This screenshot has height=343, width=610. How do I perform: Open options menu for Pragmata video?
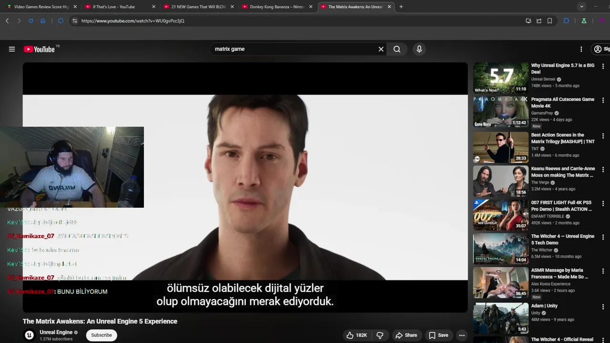pos(603,101)
